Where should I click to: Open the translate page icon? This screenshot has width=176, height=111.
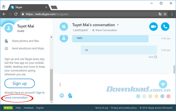[x=160, y=14]
